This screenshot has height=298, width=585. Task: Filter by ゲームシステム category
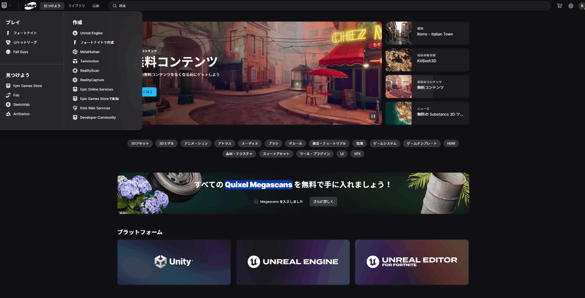click(x=385, y=143)
